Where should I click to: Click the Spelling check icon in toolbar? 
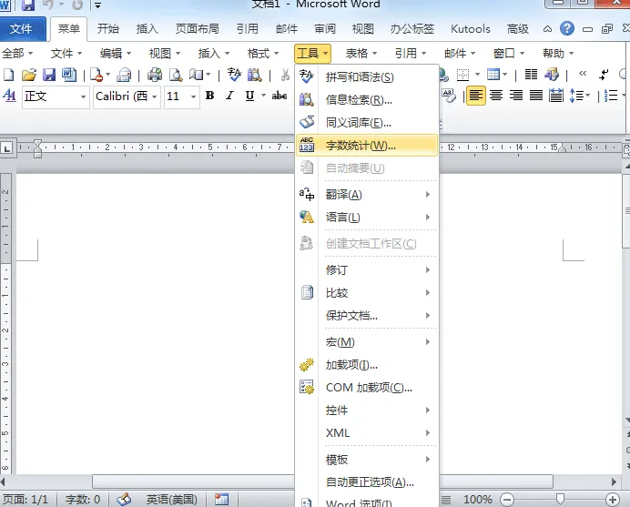[234, 75]
